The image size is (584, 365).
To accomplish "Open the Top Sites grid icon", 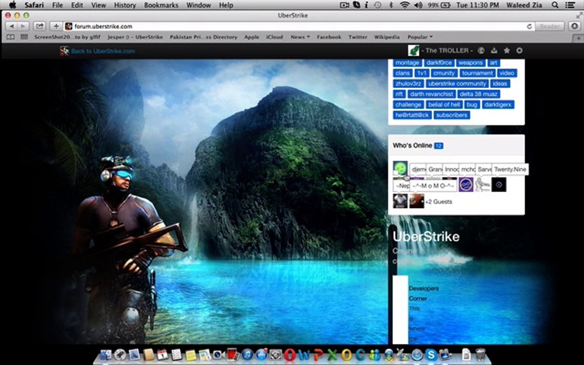I will pos(24,37).
